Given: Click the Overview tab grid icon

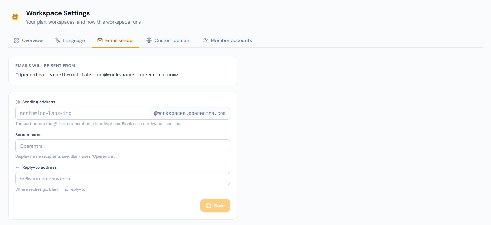Looking at the screenshot, I should tap(16, 40).
